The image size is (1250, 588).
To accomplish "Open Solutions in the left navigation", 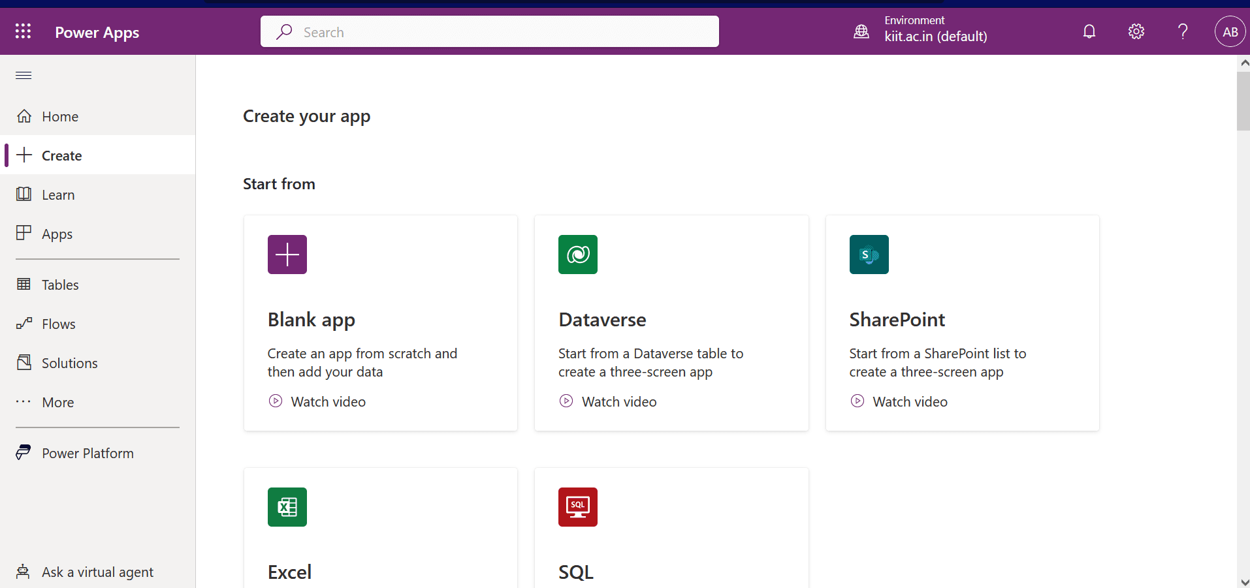I will pos(69,364).
